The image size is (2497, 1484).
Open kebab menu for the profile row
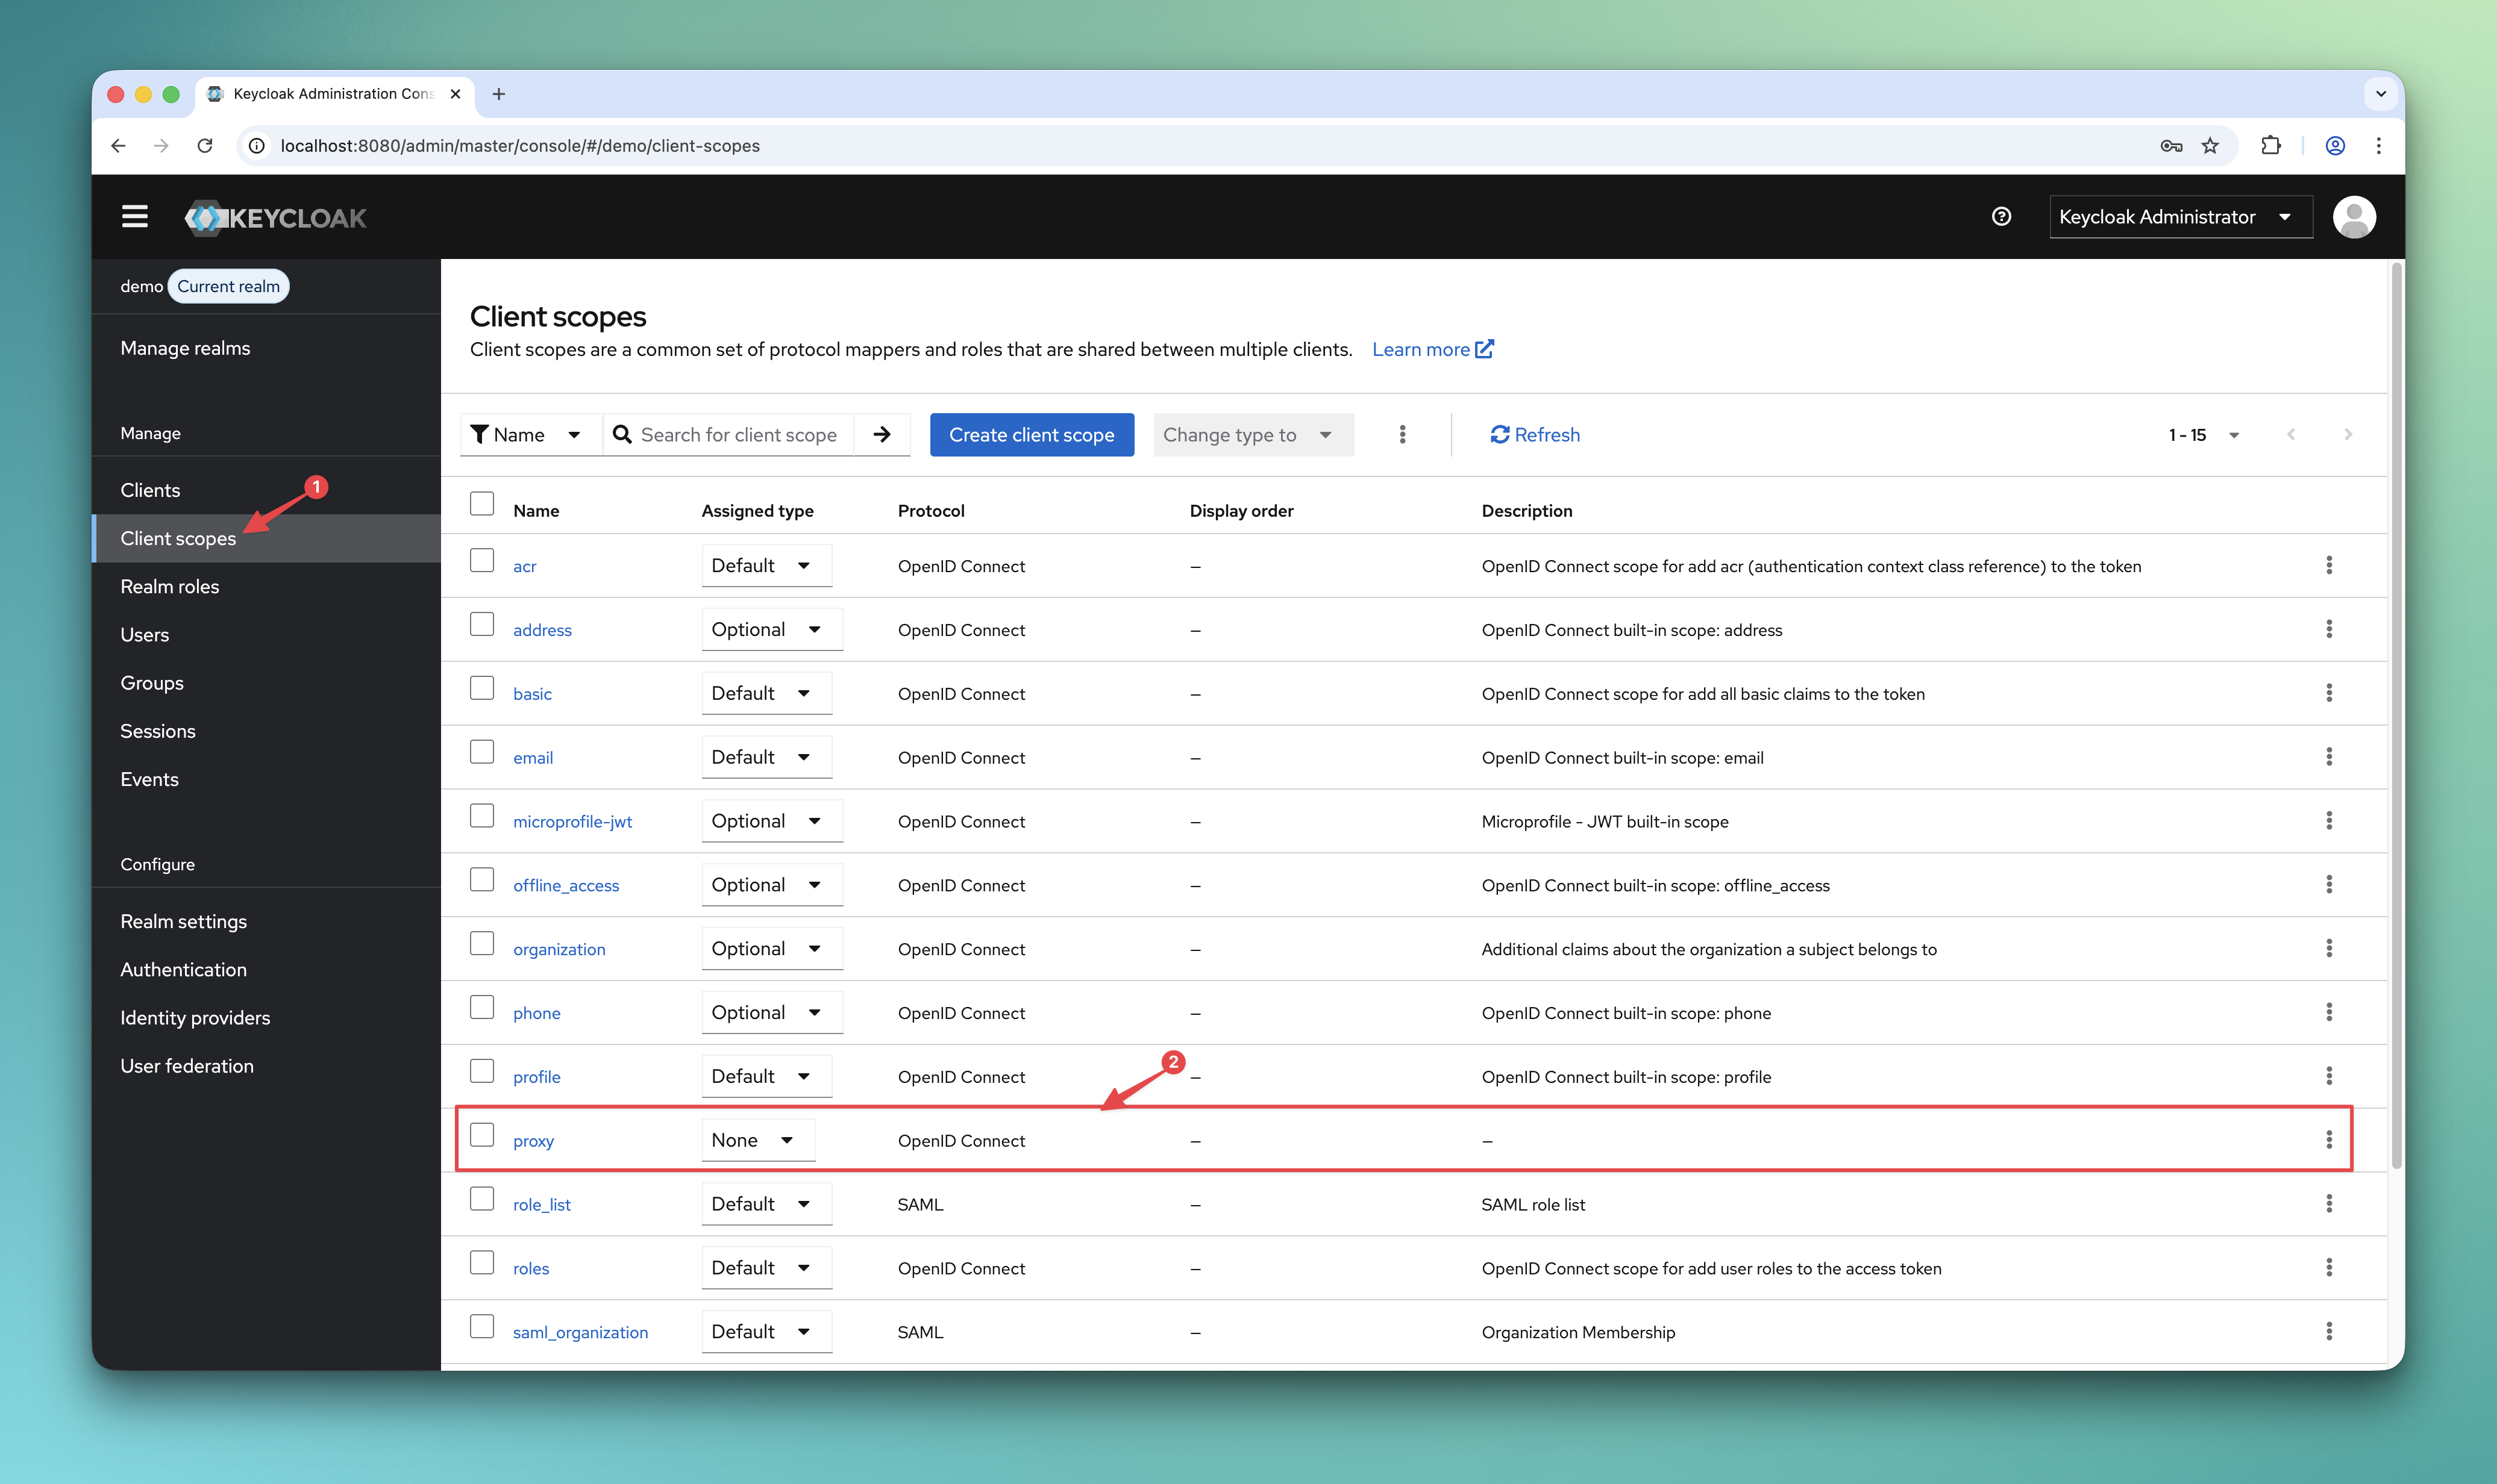(2329, 1076)
